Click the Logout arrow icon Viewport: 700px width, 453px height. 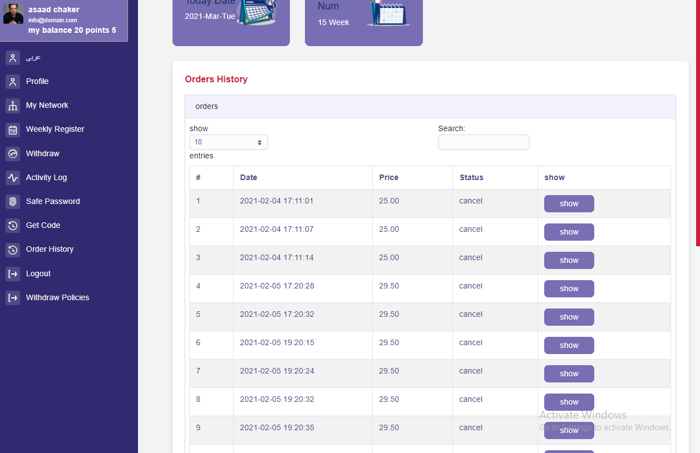13,274
